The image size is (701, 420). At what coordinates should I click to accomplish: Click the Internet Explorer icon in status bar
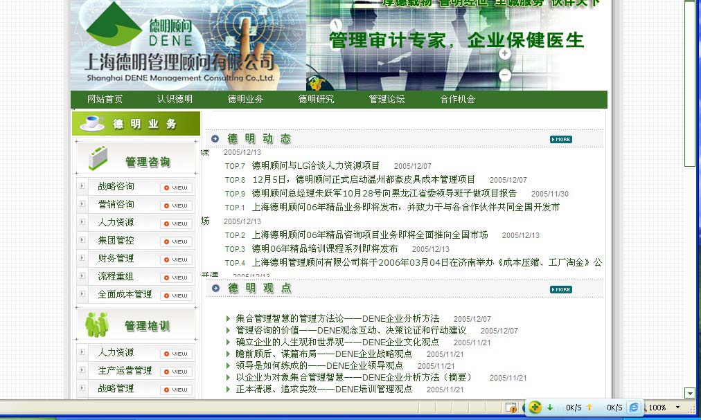point(634,408)
